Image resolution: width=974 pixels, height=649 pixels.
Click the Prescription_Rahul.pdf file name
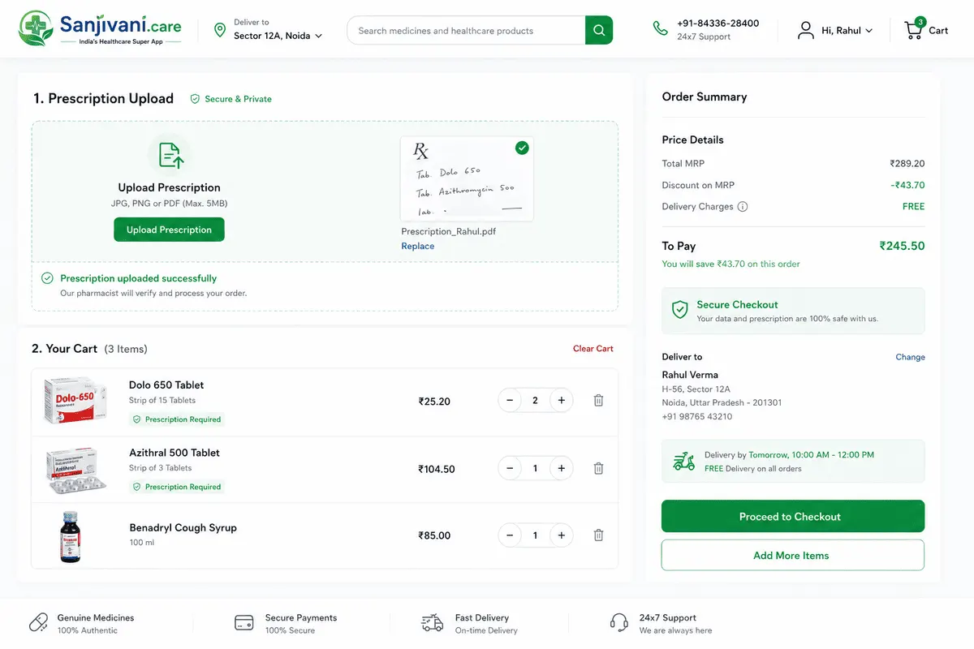449,231
